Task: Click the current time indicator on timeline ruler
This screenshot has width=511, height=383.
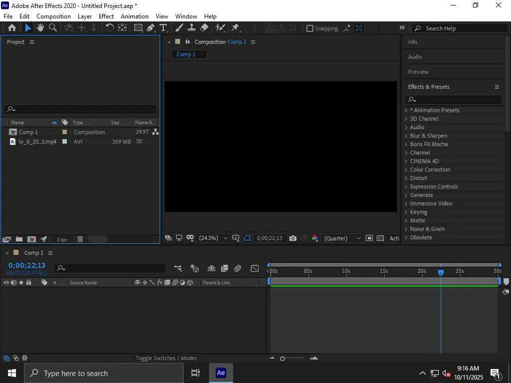Action: click(x=441, y=272)
